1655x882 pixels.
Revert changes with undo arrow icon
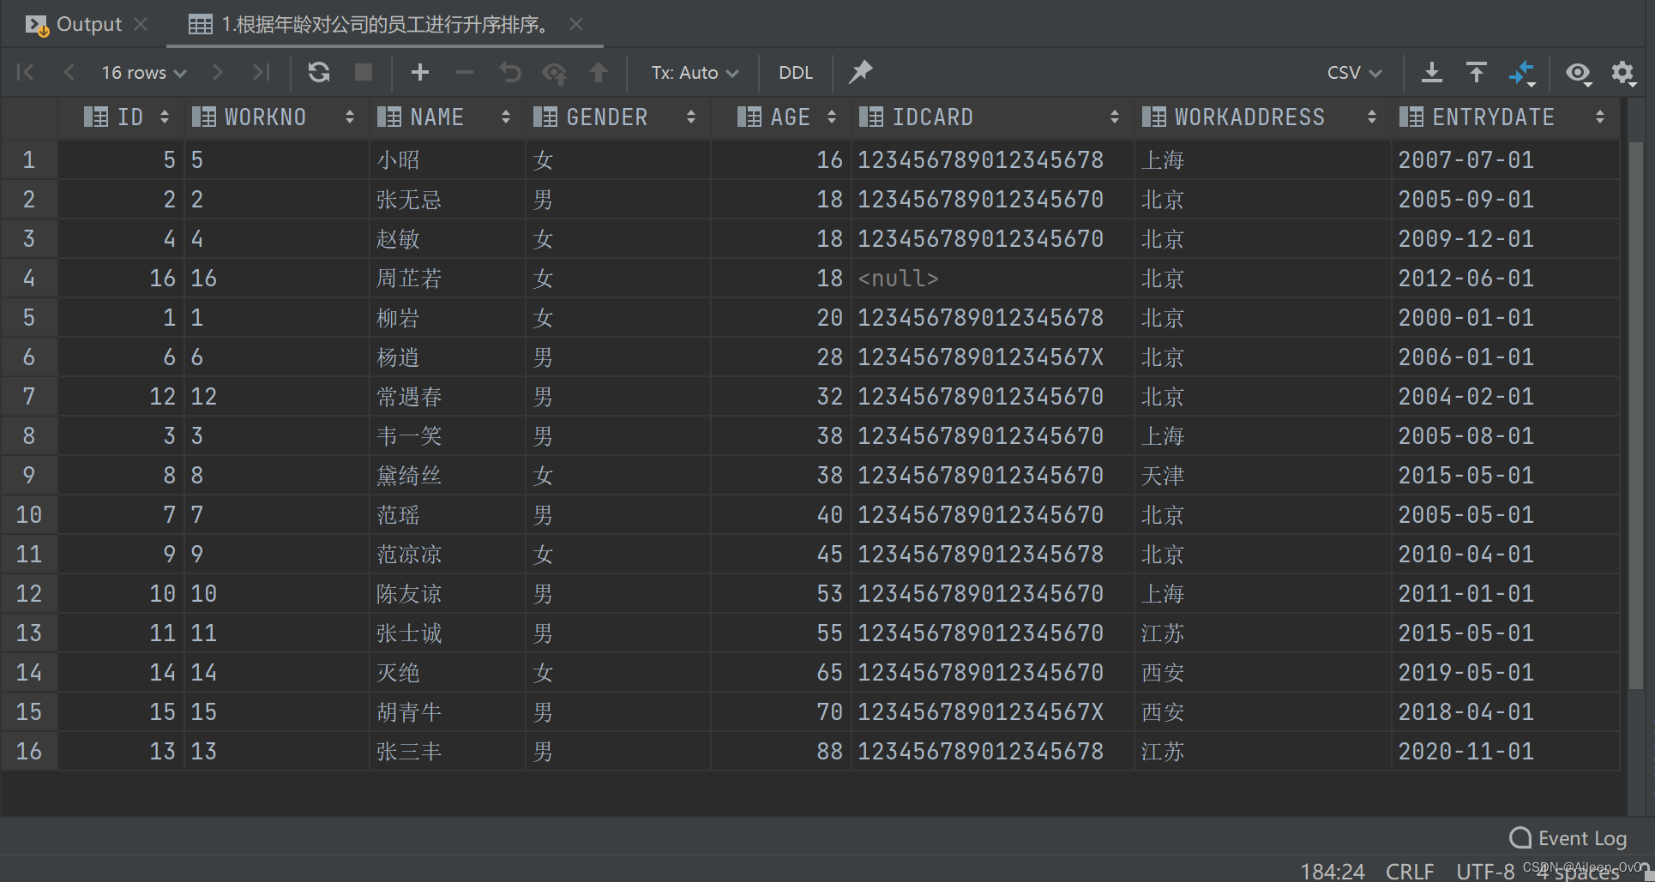(x=510, y=73)
